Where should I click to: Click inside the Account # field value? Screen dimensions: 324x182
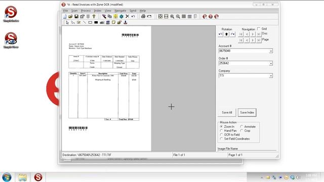(x=244, y=51)
